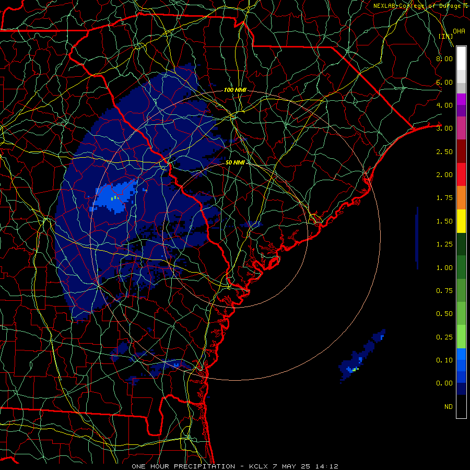
Task: Choose the bright red 2.00 legend segment
Action: click(461, 174)
